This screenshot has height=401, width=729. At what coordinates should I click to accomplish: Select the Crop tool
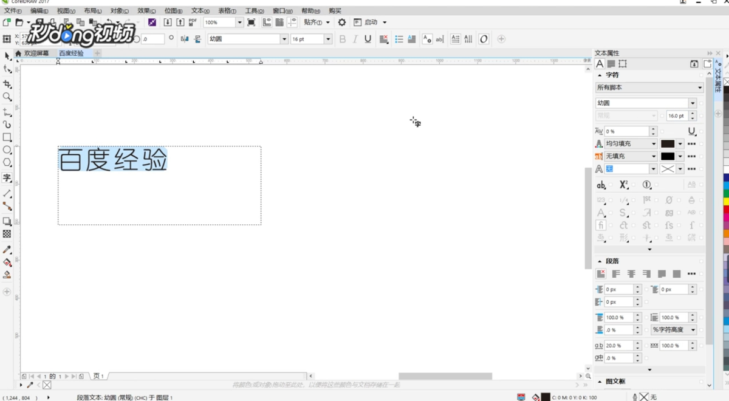pos(7,84)
